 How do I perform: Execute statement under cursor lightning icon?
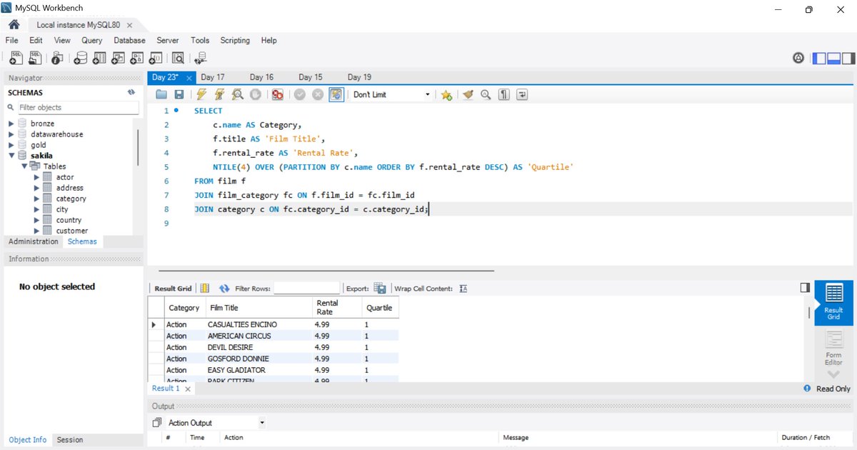[x=219, y=94]
